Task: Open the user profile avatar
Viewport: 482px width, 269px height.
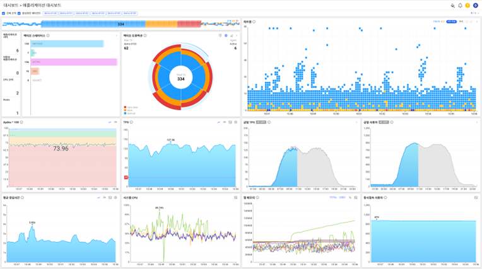Action: [x=475, y=6]
